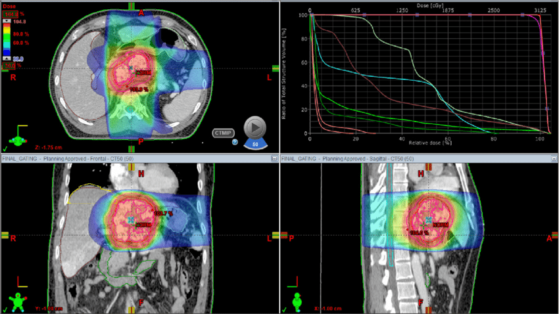Screen dimensions: 559x314
Task: Click the right-side plane marker in transversal view
Action: pos(275,68)
